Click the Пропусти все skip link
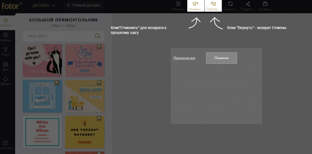This screenshot has height=154, width=312. 184,58
